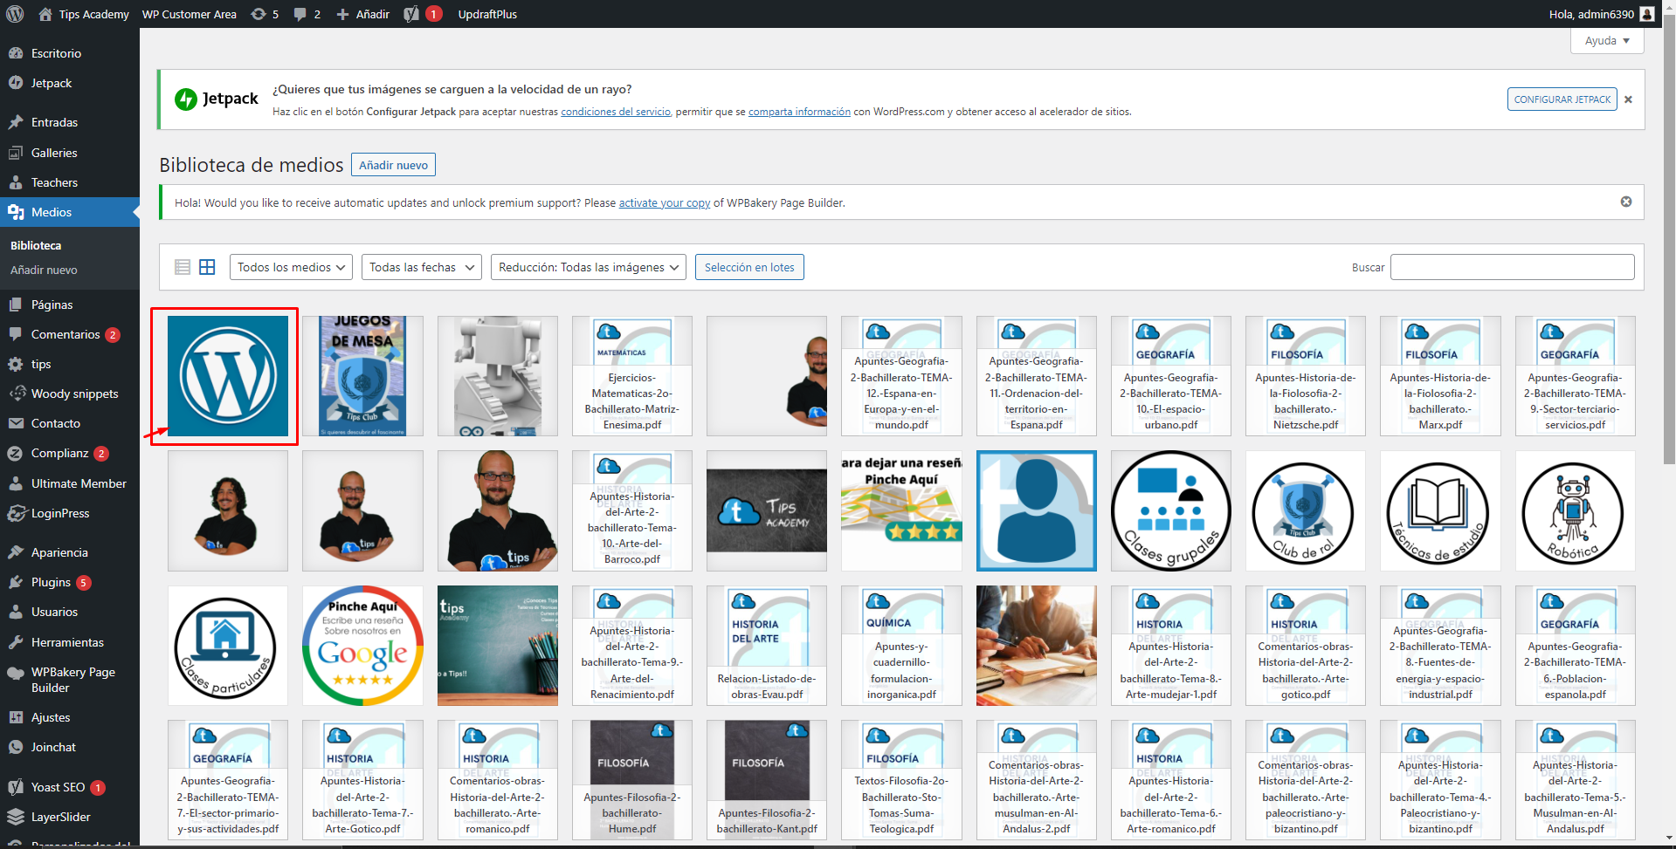
Task: Click the Buscar search field
Action: click(x=1512, y=267)
